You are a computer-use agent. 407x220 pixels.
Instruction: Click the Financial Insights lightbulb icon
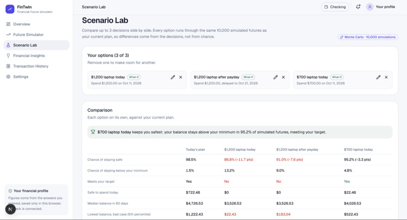[x=8, y=56]
